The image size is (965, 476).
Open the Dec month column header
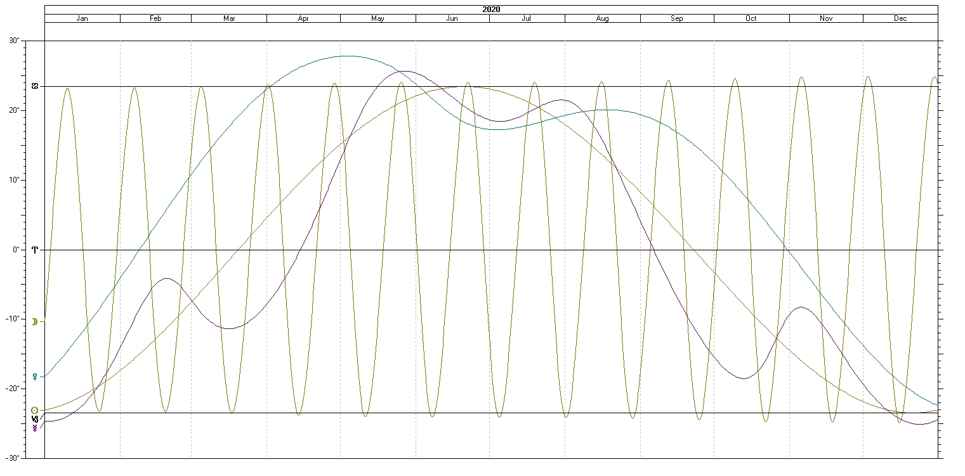click(x=900, y=18)
